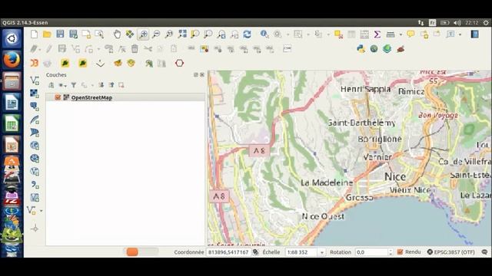Screen dimensions: 492x276
Task: Select the OpenStreetMap layer row
Action: [x=125, y=97]
